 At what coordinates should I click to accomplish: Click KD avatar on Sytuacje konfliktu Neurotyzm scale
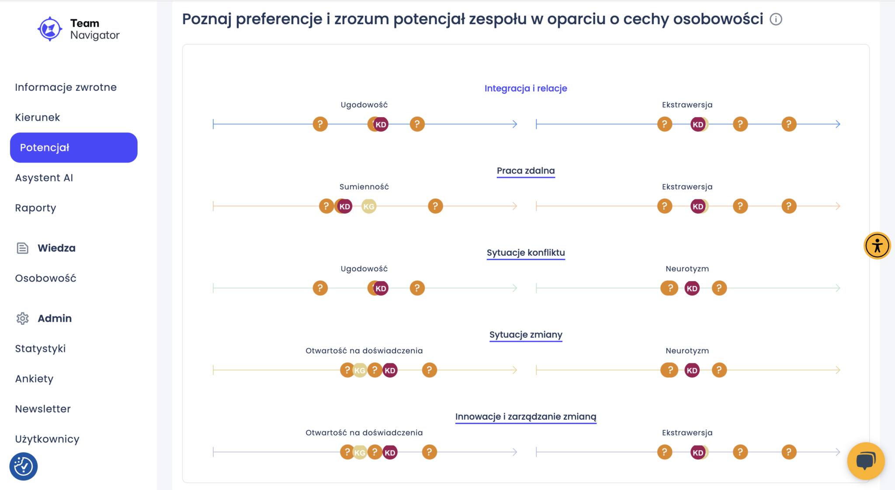tap(692, 288)
